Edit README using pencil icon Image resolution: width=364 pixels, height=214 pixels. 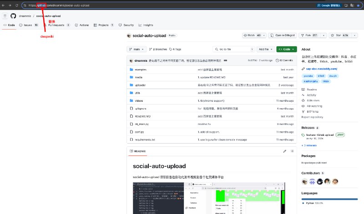285,151
